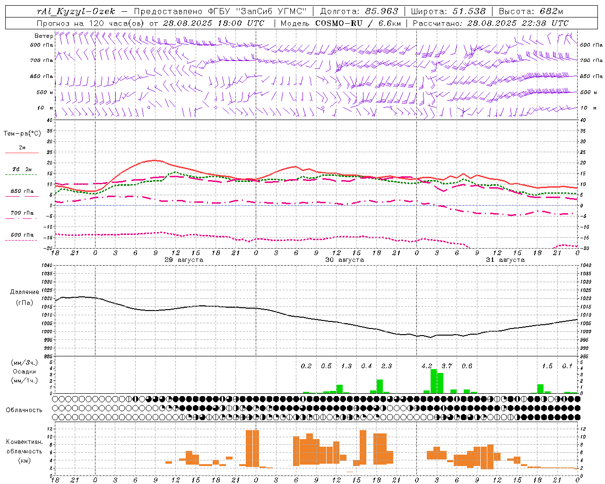Click the green precipitation bar under 1.5

pos(541,389)
